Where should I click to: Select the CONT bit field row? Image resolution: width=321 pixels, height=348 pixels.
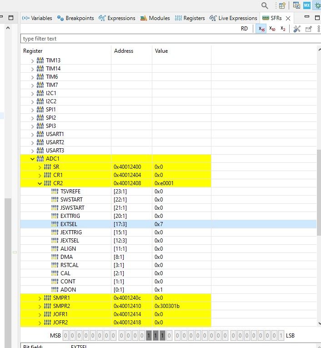(x=168, y=282)
